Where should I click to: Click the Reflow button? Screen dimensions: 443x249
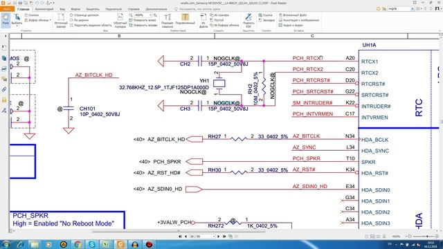click(x=120, y=20)
